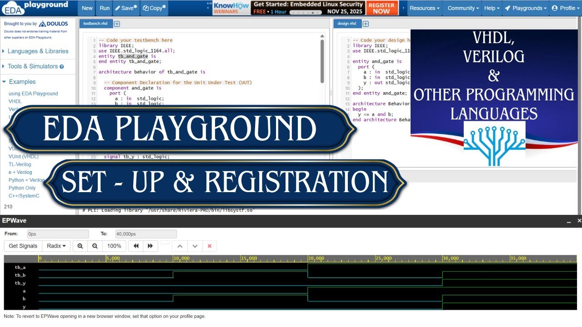Jump to previous waveform transition
The height and width of the screenshot is (327, 582).
135,246
